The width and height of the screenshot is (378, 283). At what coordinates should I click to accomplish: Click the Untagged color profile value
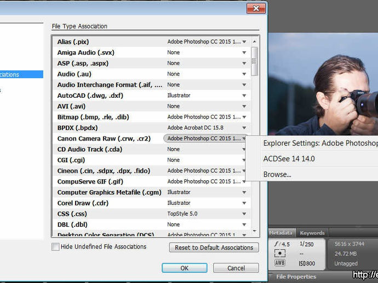[346, 263]
